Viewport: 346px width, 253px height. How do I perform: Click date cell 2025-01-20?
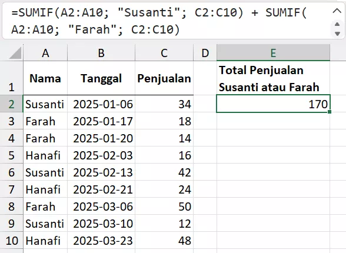pyautogui.click(x=101, y=138)
